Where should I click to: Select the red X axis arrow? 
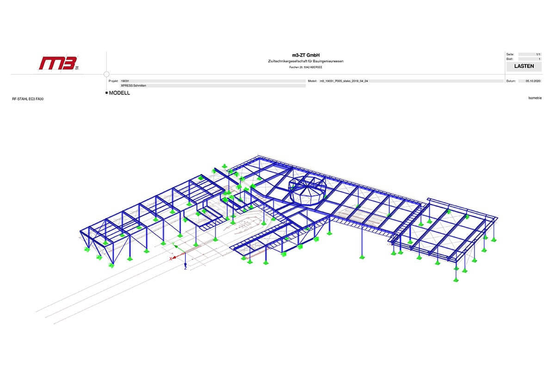point(175,258)
